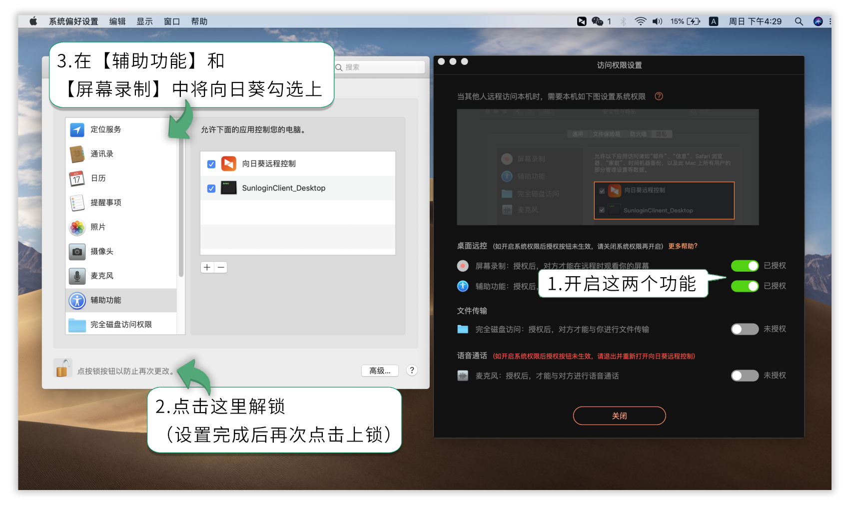Click the 搜索 search field
This screenshot has width=848, height=505.
(380, 67)
